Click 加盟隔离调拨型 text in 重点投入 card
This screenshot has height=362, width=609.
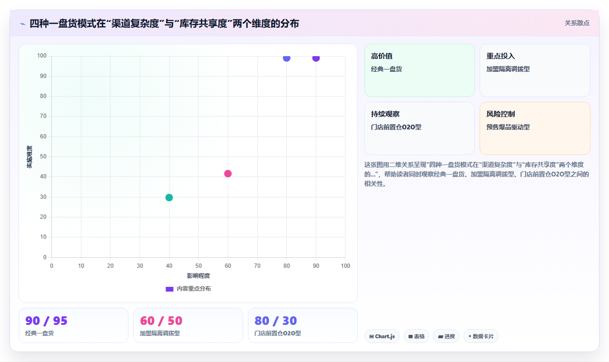[x=508, y=69]
